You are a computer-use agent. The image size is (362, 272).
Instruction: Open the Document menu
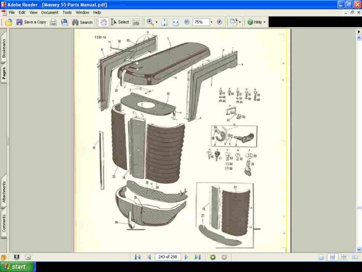pos(50,13)
